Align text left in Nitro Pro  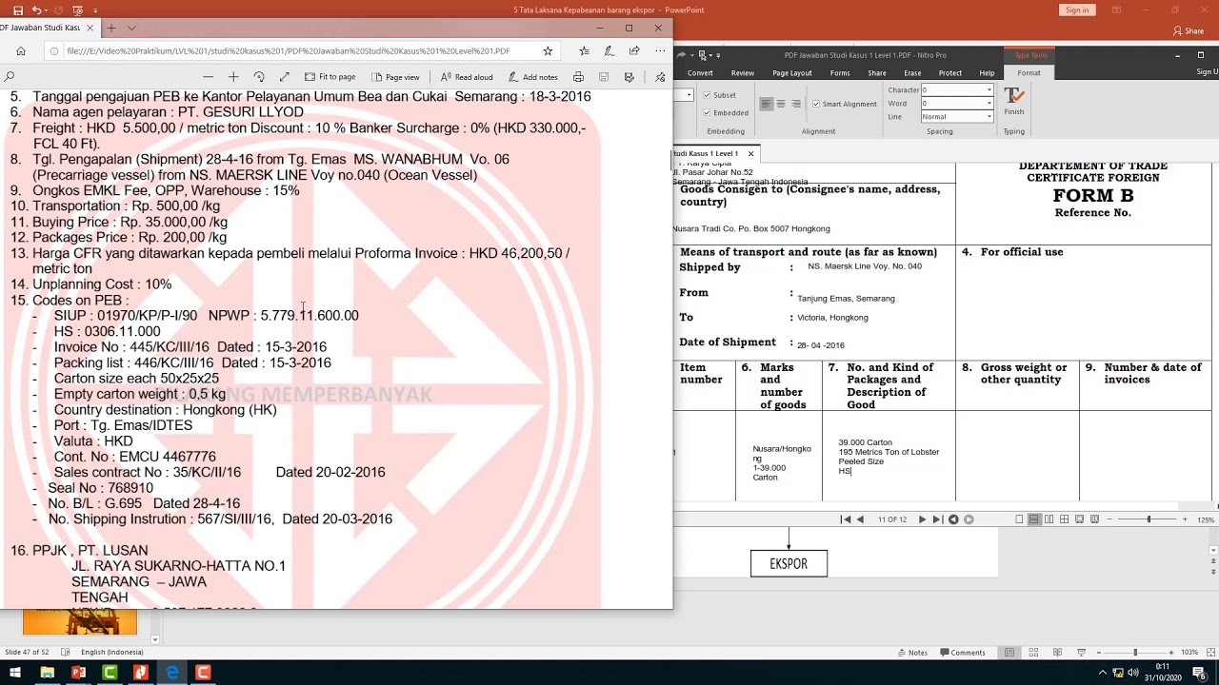tap(766, 104)
